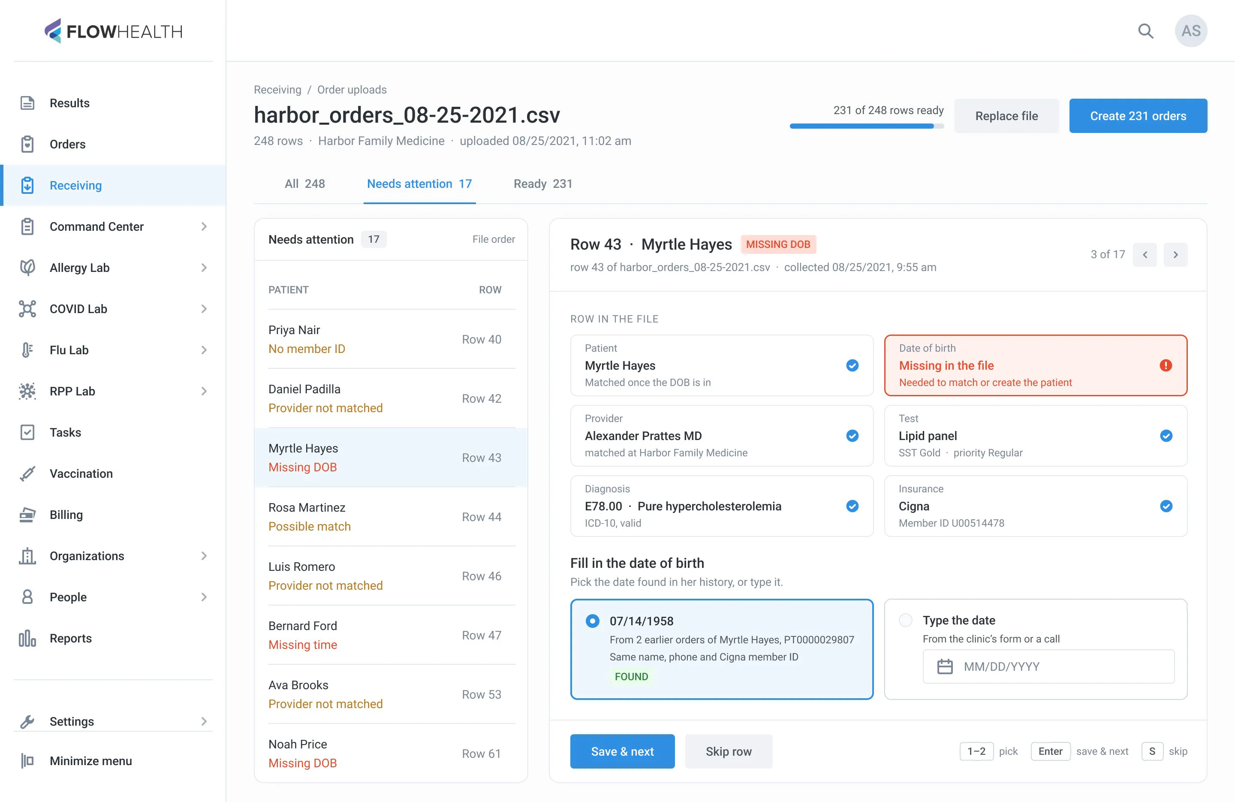The width and height of the screenshot is (1235, 802).
Task: Switch to the Ready 231 tab
Action: 543,184
